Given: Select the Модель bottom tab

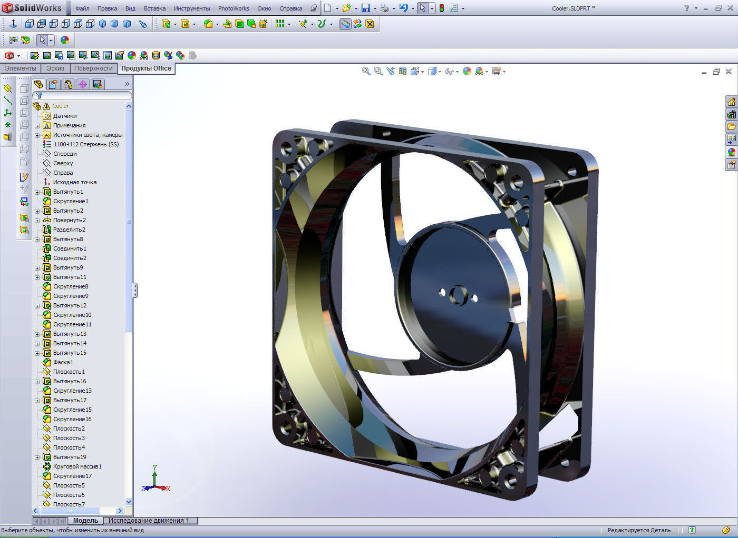Looking at the screenshot, I should click(85, 521).
